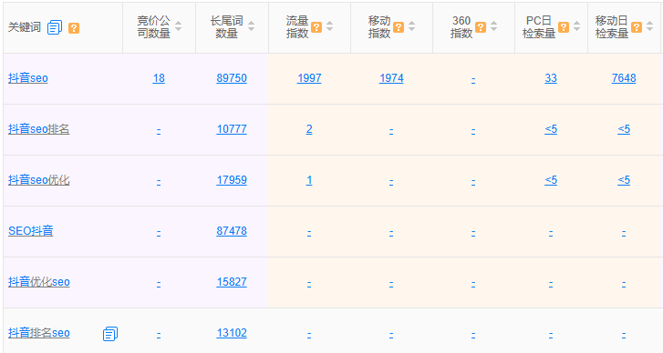This screenshot has height=353, width=663.
Task: Click PC daily search <5 in 抖音seo优化 row
Action: (x=551, y=180)
